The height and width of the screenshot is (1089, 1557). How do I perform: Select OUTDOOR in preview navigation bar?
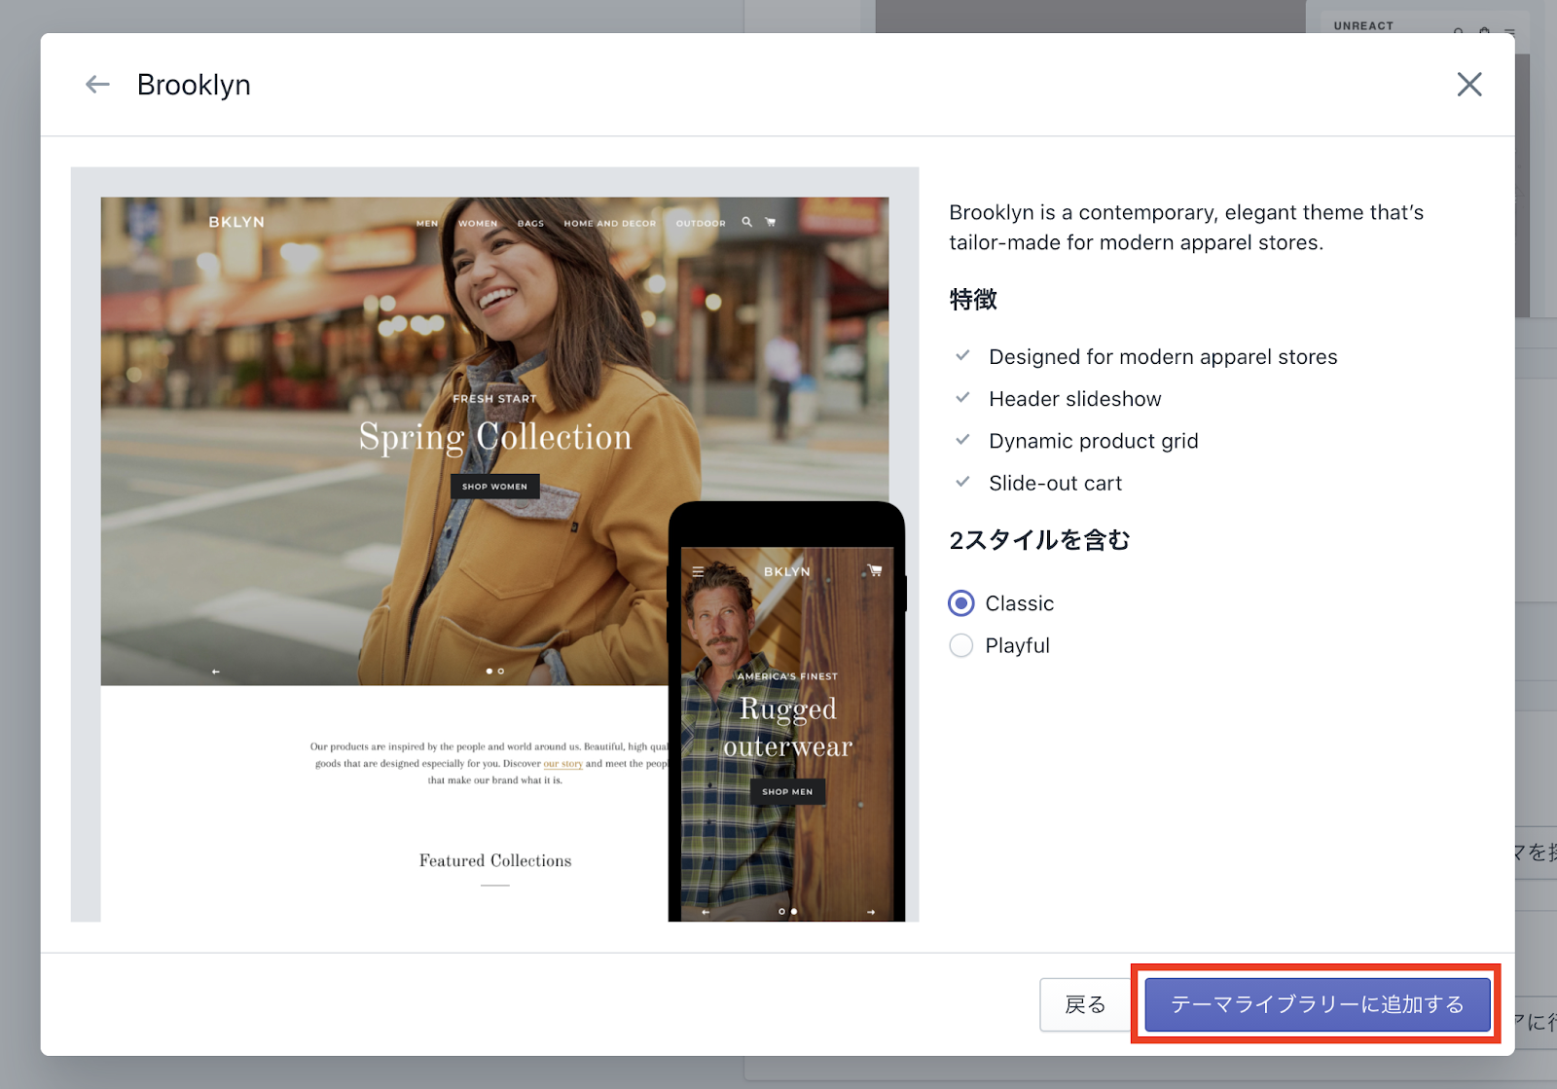701,224
